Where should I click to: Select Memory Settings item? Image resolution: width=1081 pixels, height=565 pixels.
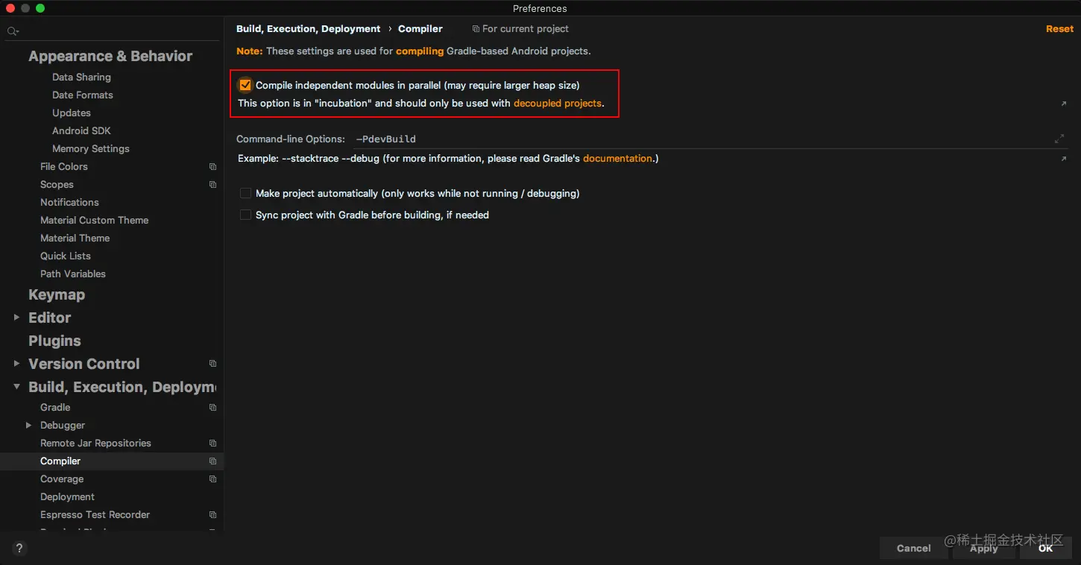pos(91,149)
